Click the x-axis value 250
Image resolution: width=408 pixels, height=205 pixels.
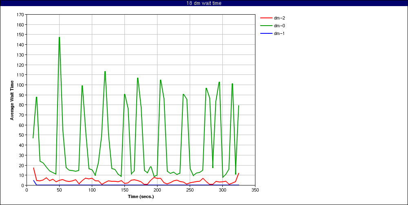point(190,190)
